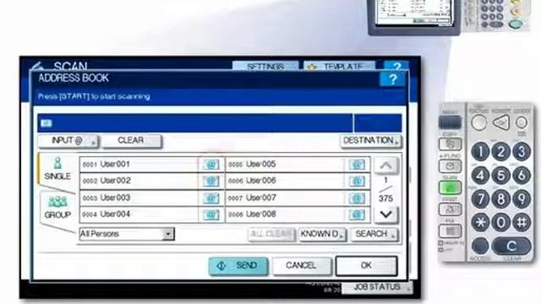541x304 pixels.
Task: Click the blue destination address field
Action: pos(195,123)
